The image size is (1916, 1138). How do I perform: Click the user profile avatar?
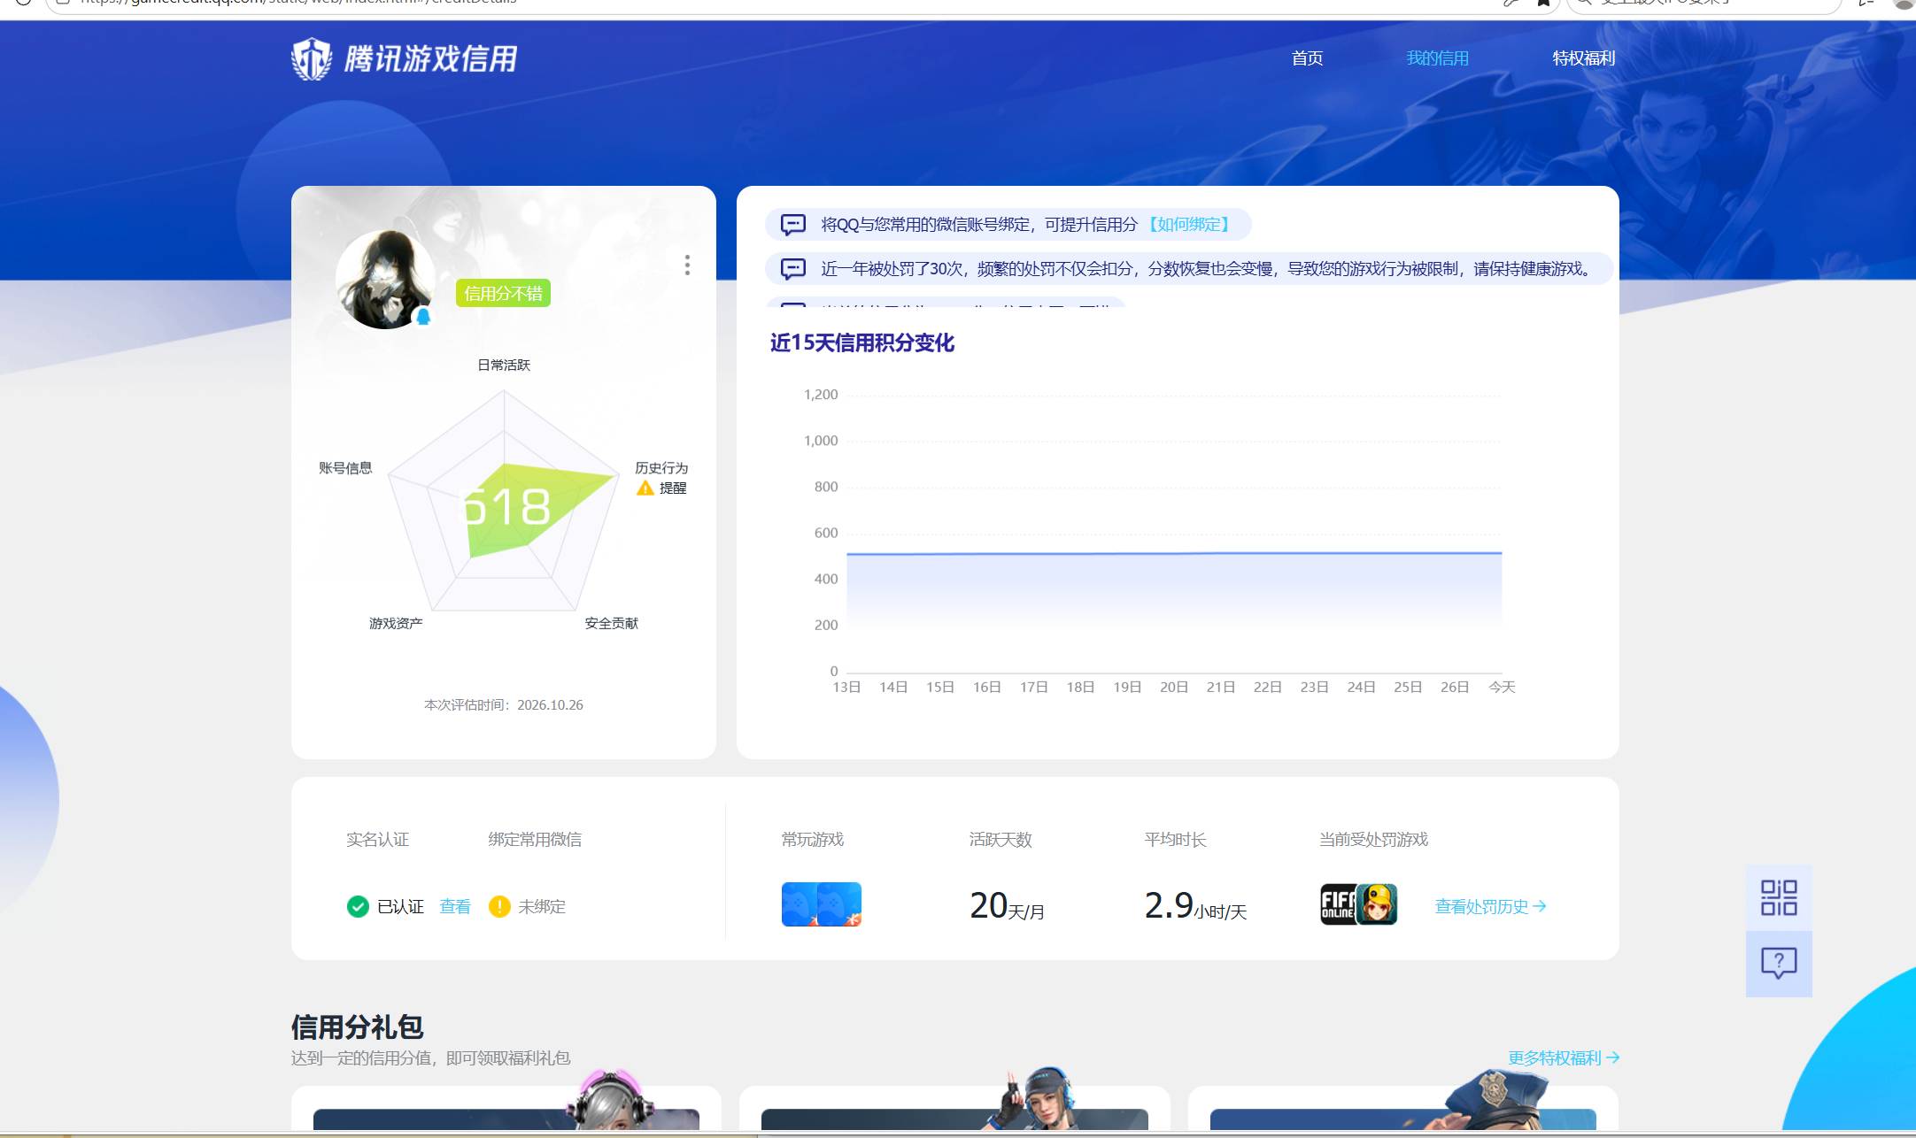385,279
